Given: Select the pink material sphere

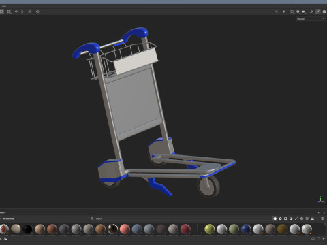Looking at the screenshot, I should (x=125, y=229).
